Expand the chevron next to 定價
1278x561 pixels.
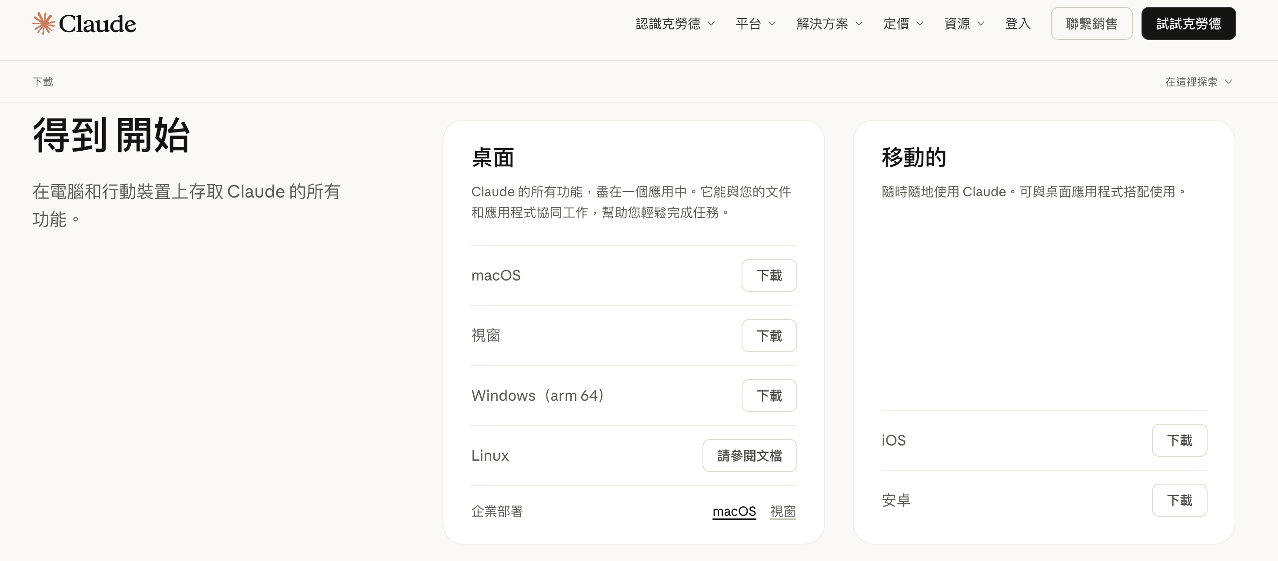click(x=920, y=23)
